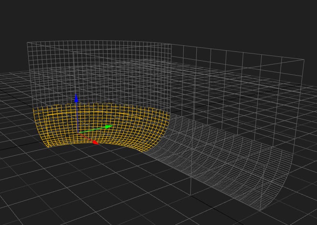The image size is (317, 225).
Task: Select the gray curved wireframe surface
Action: pyautogui.click(x=221, y=163)
